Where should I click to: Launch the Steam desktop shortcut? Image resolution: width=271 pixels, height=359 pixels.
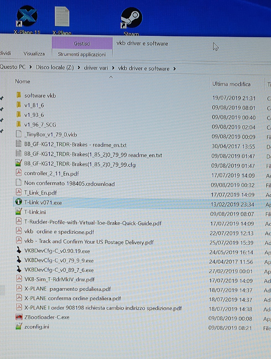pyautogui.click(x=131, y=22)
